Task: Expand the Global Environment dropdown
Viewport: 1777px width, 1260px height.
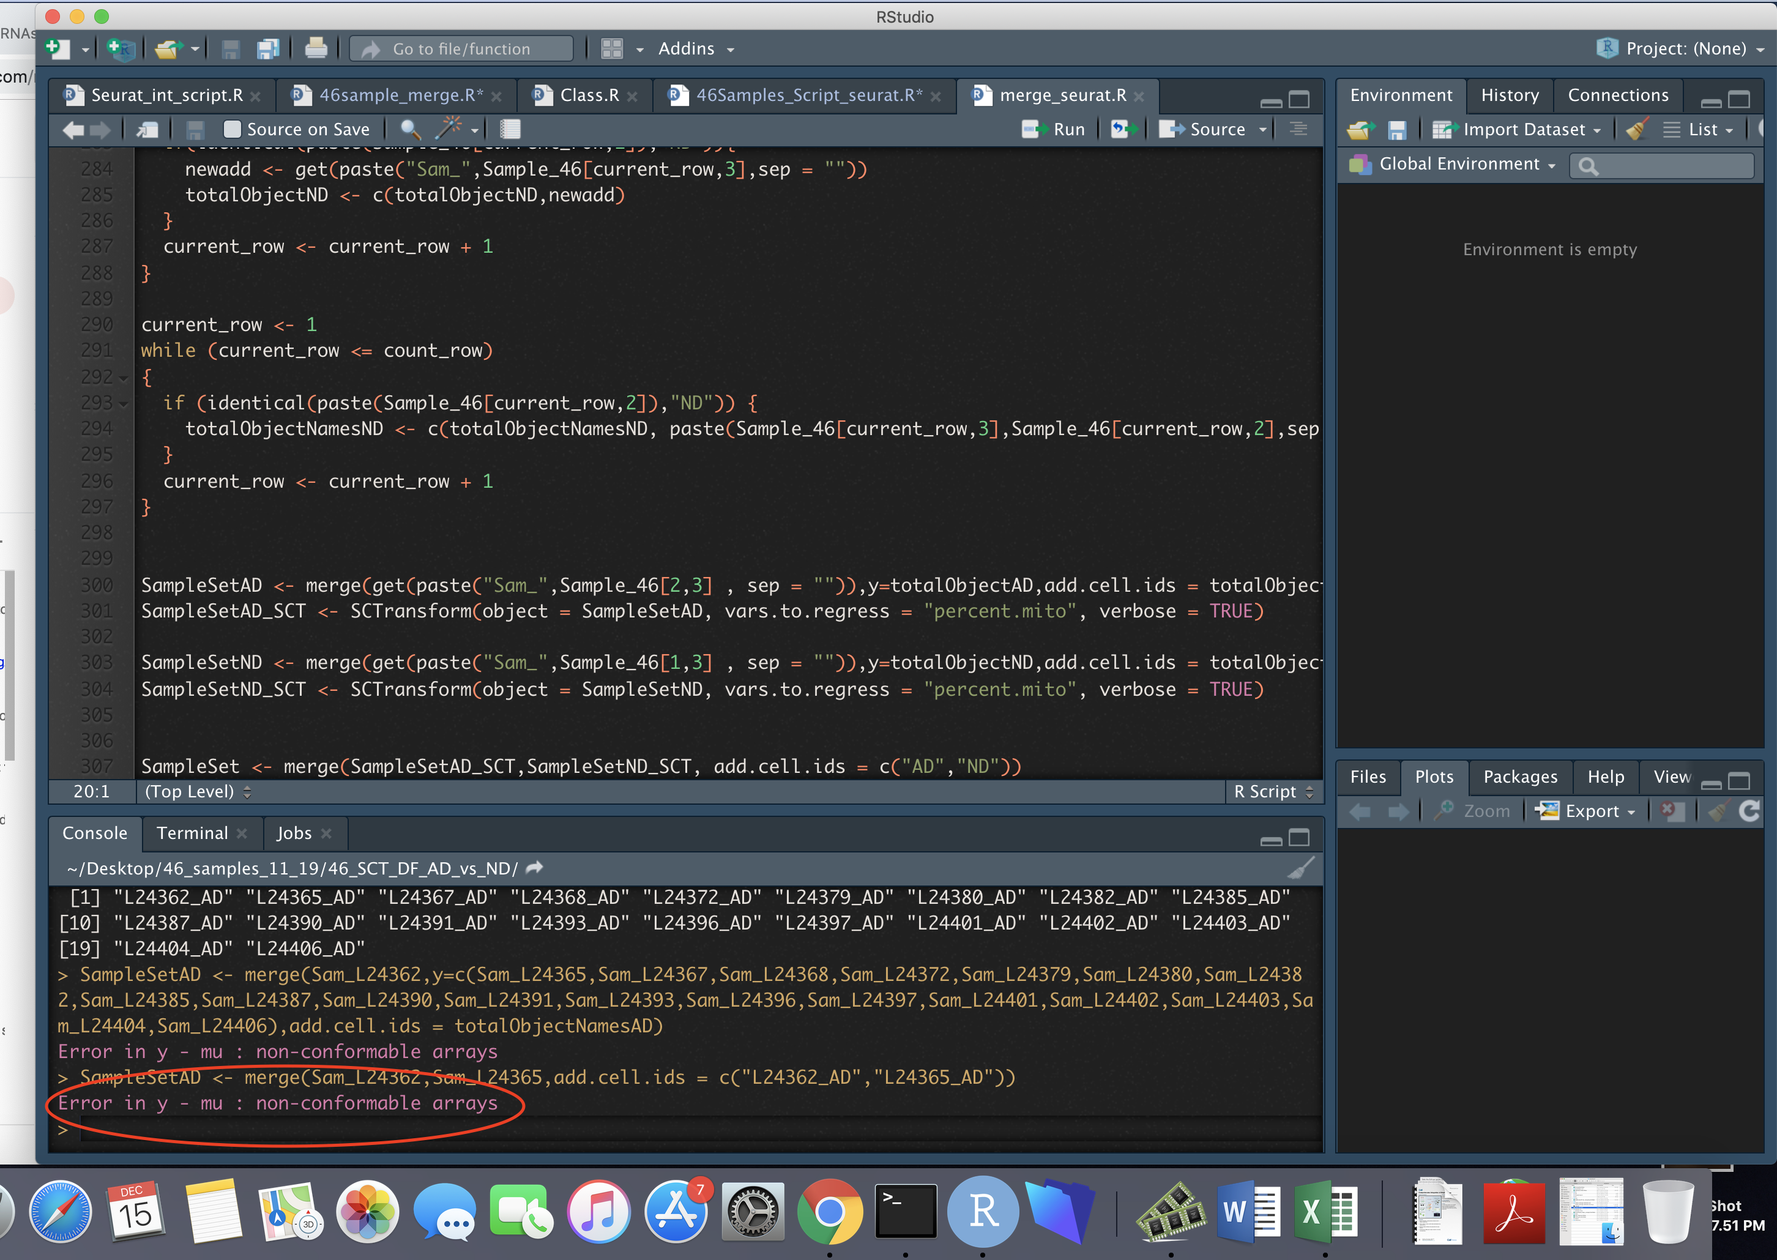Action: [1458, 165]
